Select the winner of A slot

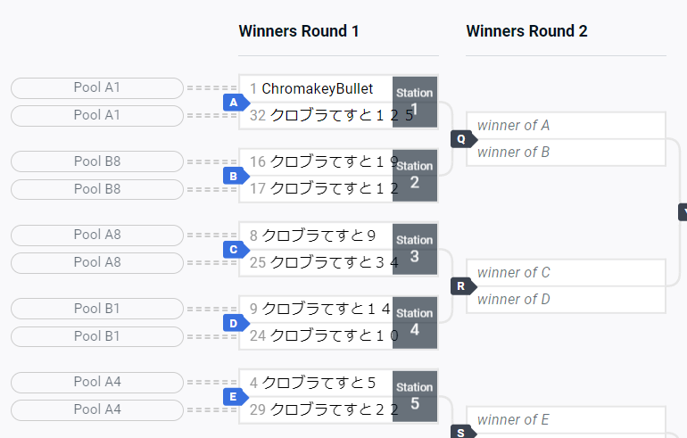coord(566,126)
